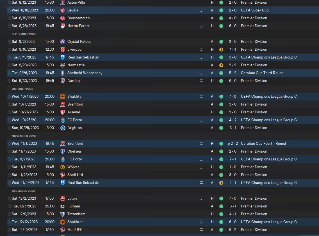
Task: Click the Newcastle club crest
Action: pyautogui.click(x=63, y=65)
